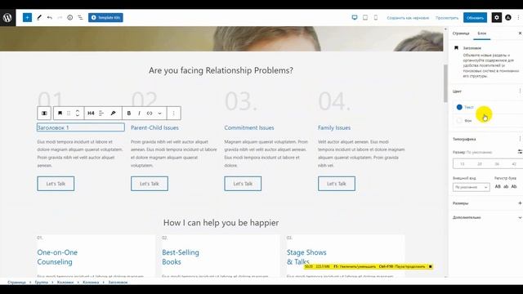Click the heading block type bookmark icon
Viewport: 523px width, 294px height.
point(60,113)
